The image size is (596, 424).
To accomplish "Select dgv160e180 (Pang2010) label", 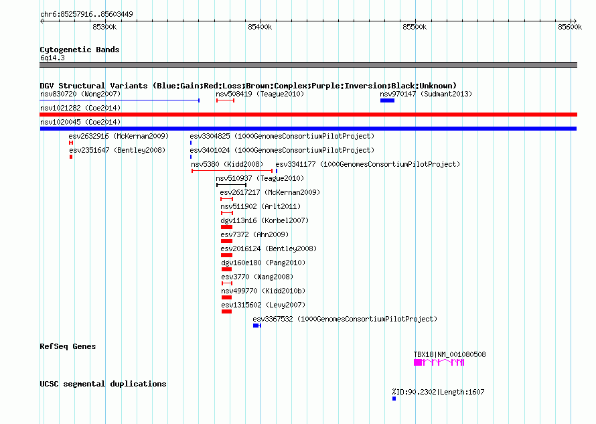I will click(263, 263).
